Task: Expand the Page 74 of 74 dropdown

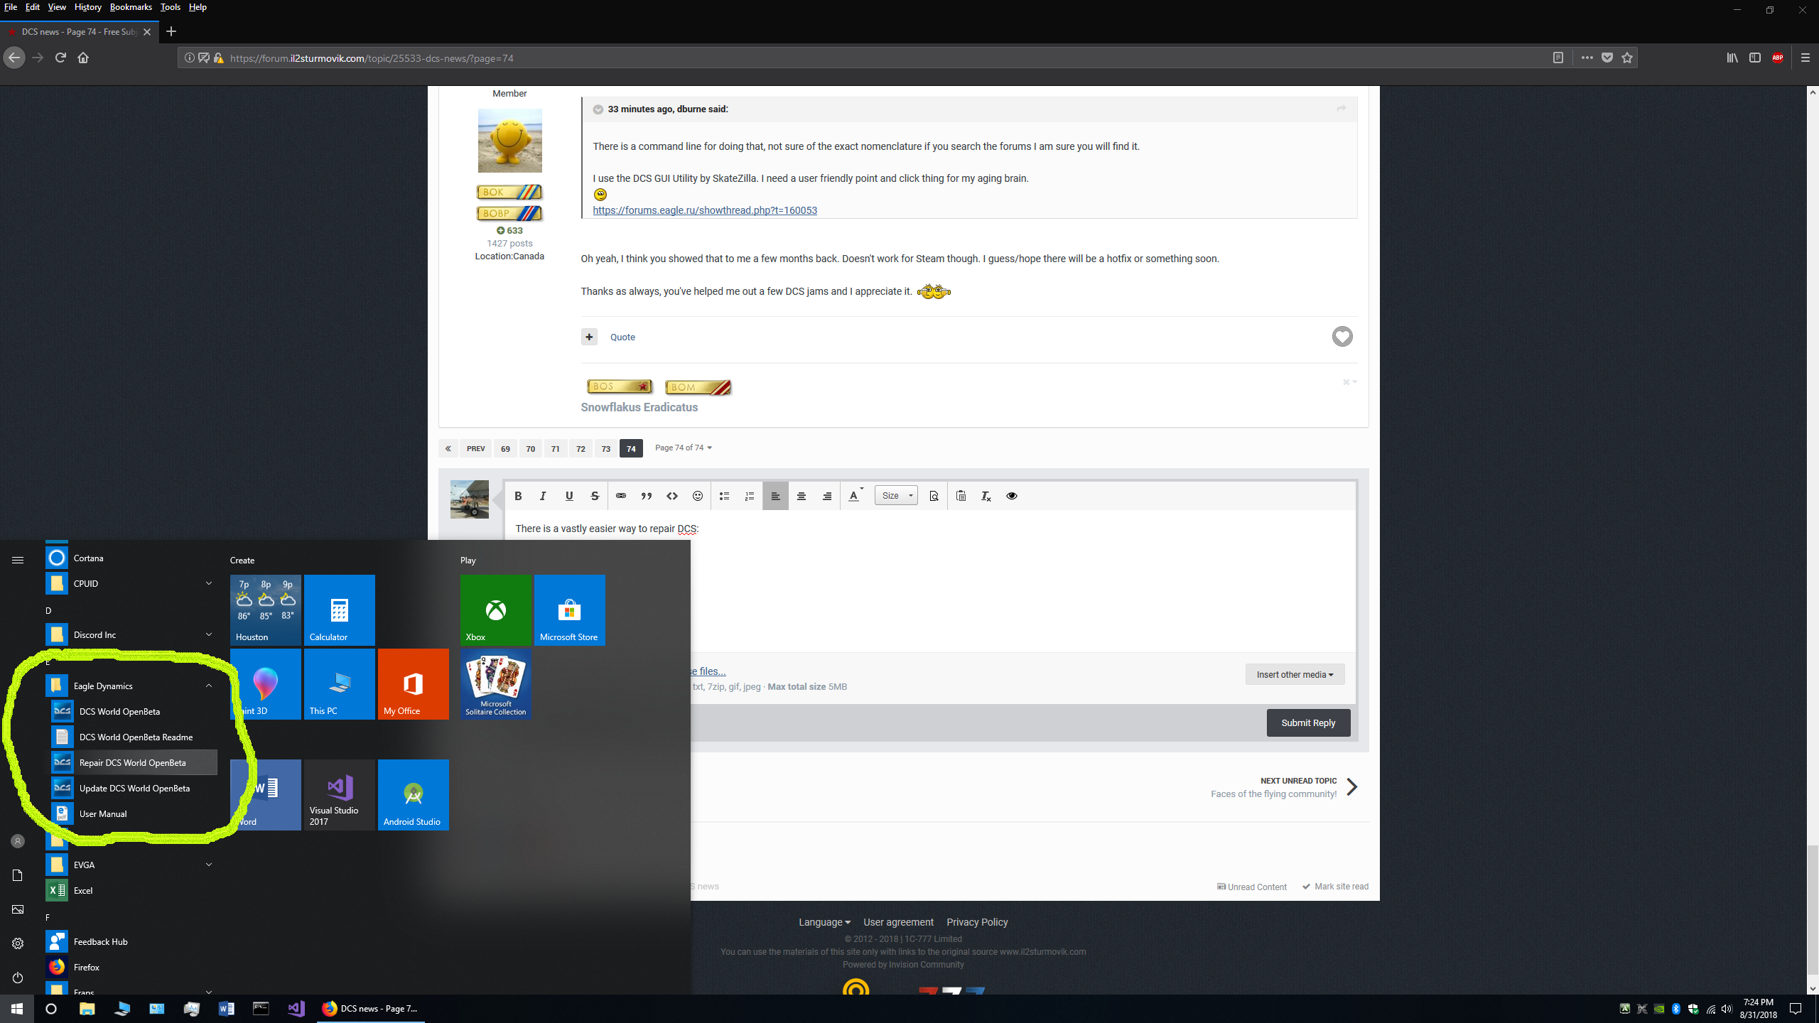Action: point(684,448)
